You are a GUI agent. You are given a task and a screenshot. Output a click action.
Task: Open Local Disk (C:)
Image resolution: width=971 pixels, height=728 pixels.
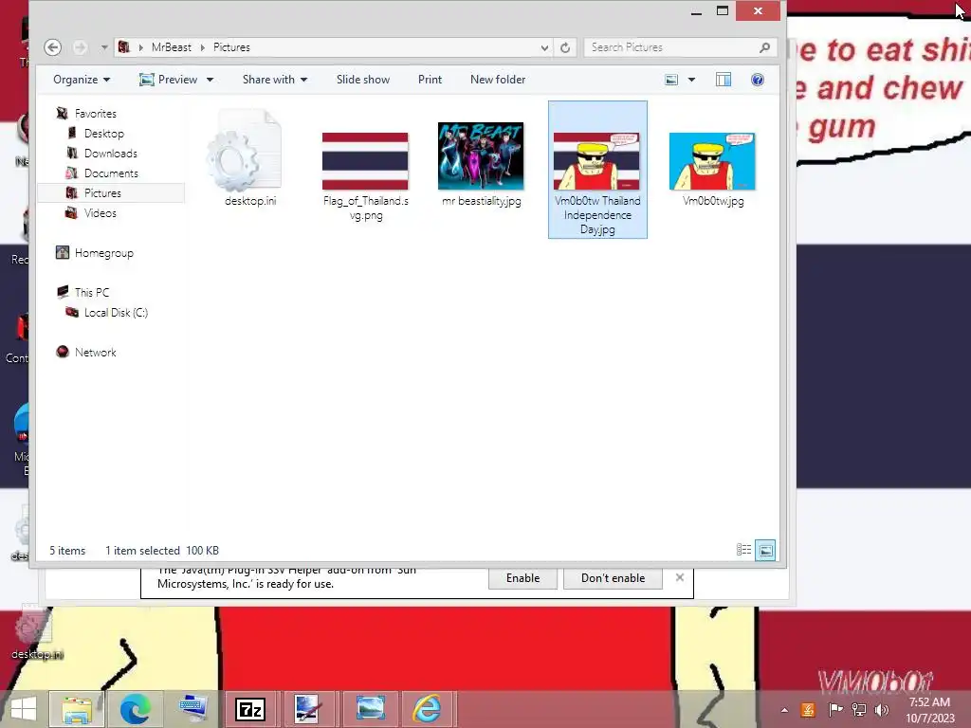(116, 313)
